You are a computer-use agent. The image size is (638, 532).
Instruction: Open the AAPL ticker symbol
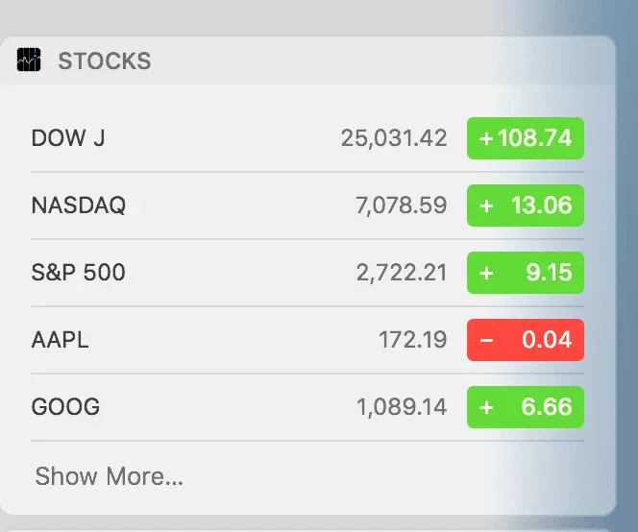(x=60, y=340)
